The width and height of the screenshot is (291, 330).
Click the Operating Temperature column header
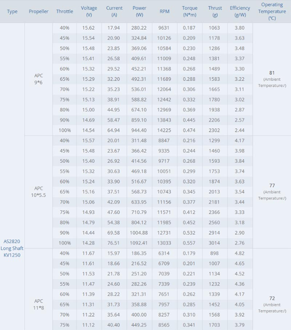[272, 11]
